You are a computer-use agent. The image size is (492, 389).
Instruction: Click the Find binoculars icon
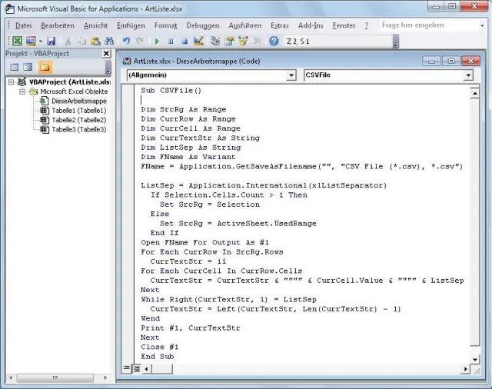[110, 41]
